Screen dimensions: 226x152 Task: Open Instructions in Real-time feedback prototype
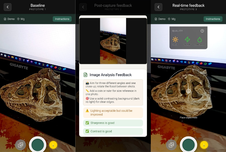pos(213,19)
